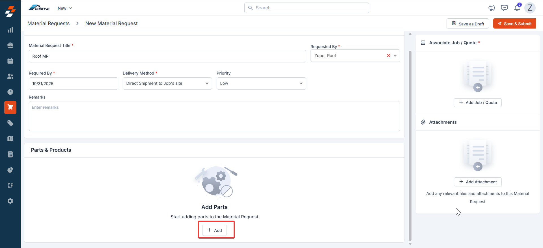The image size is (543, 248).
Task: Open the calculator sidebar icon
Action: (10, 154)
